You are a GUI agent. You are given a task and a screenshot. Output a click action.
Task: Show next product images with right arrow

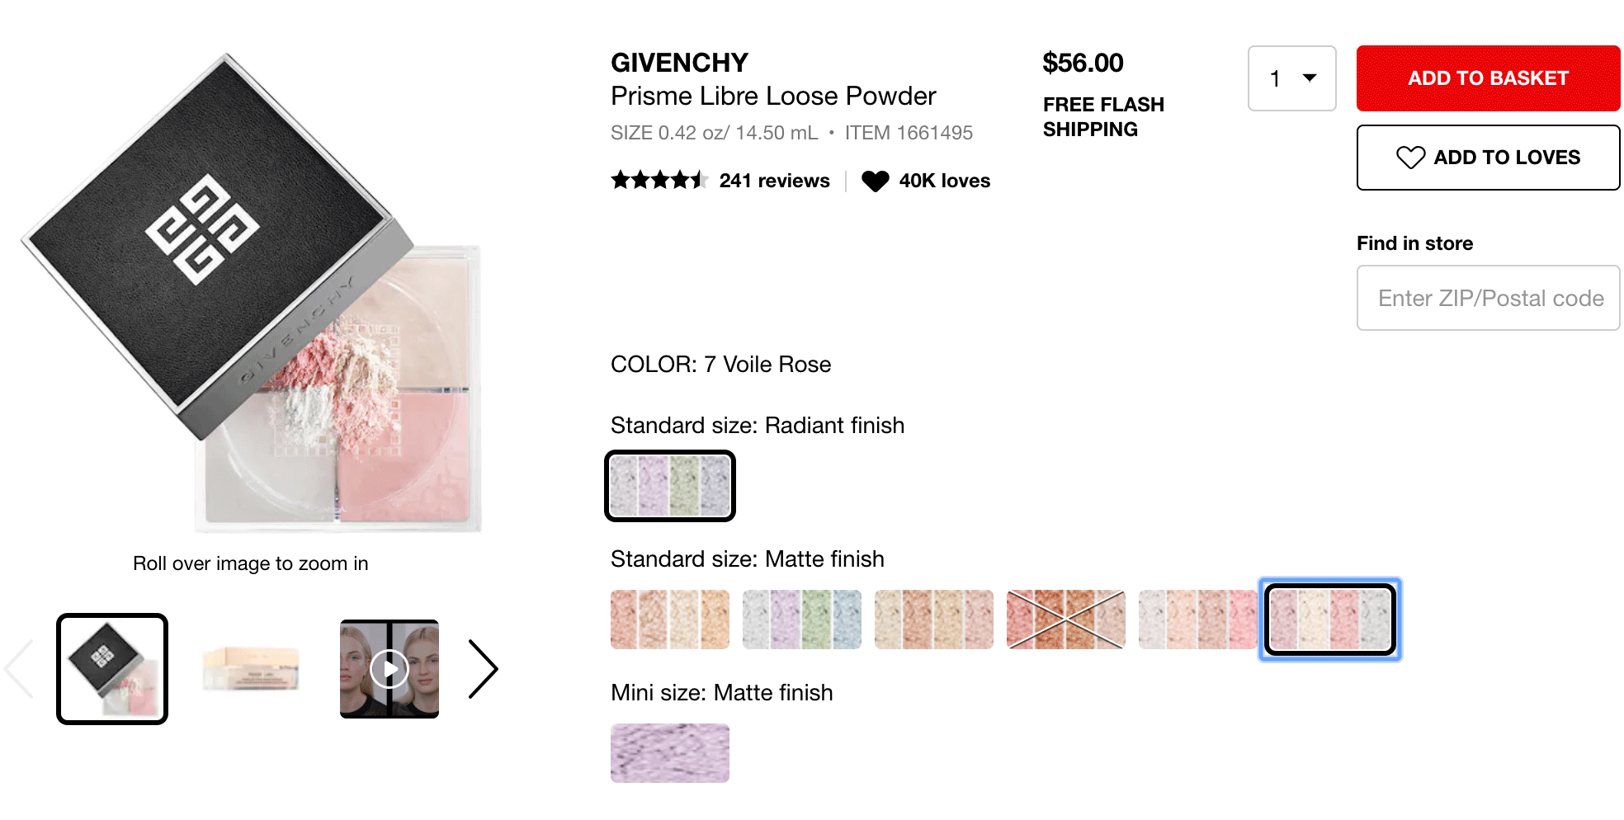484,669
